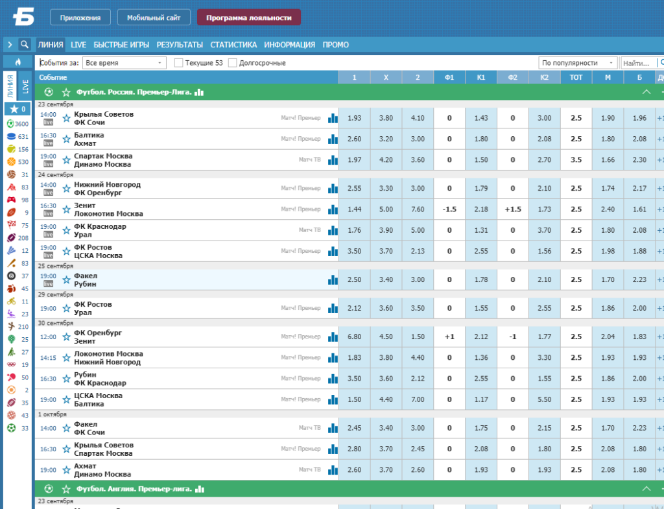The image size is (664, 509).
Task: Click the flame popular events icon
Action: [x=18, y=62]
